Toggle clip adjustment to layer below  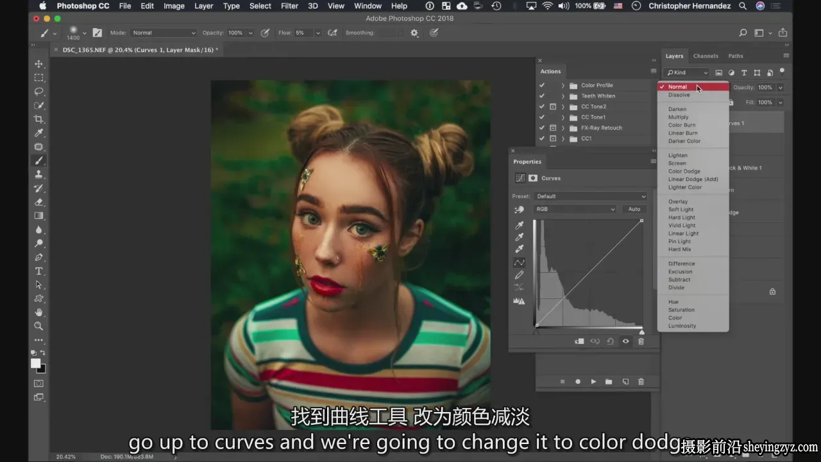(x=579, y=341)
